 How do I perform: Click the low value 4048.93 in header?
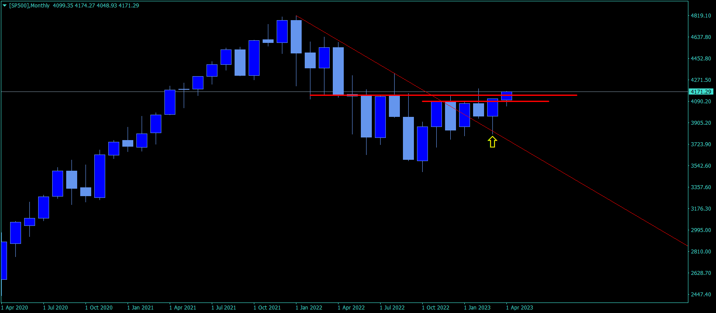[107, 6]
